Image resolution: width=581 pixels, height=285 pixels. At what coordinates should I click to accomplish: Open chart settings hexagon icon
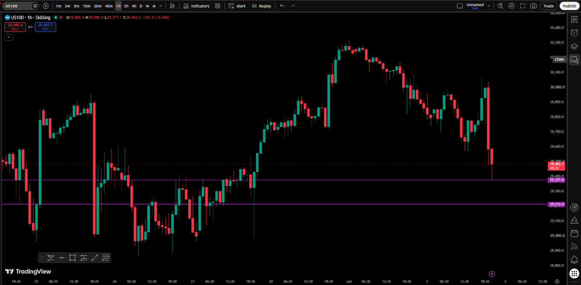point(511,6)
